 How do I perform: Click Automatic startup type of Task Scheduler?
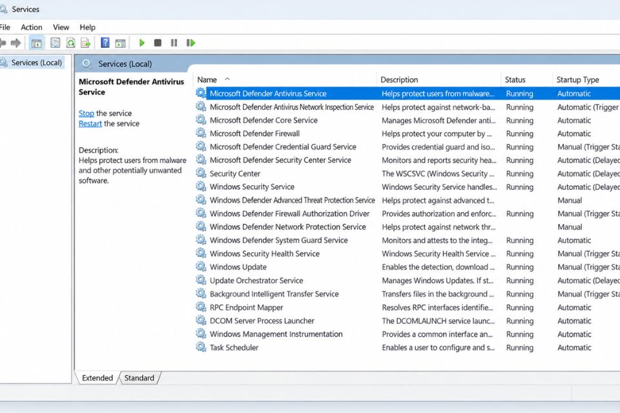[574, 347]
